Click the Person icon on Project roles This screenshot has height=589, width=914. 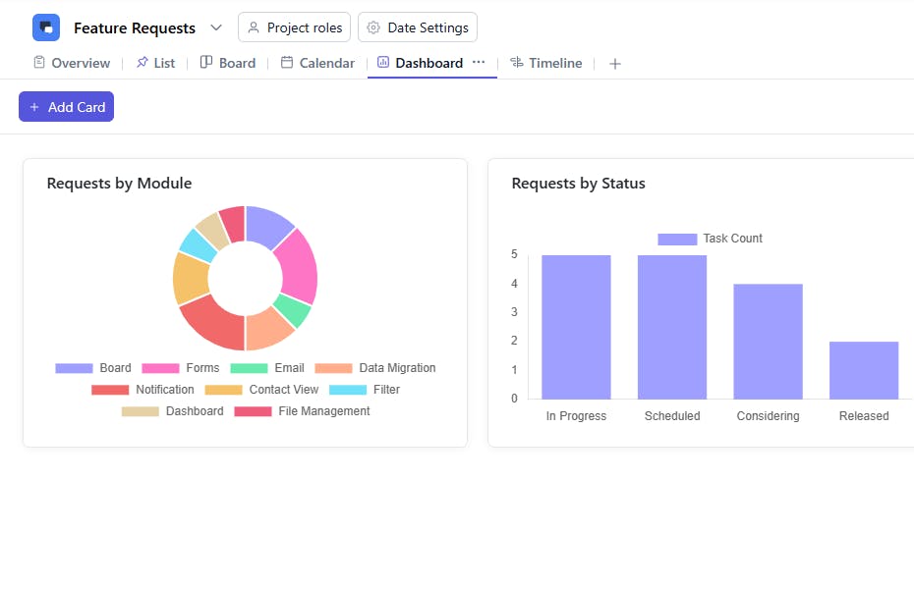(x=253, y=27)
